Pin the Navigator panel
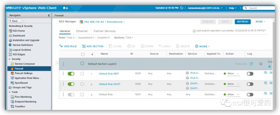Screen dimensions: 280x115 (x=49, y=16)
